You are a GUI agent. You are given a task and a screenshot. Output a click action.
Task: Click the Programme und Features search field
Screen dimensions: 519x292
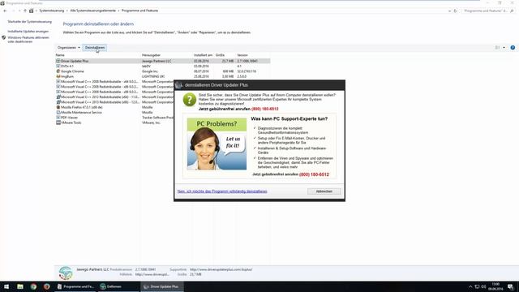[x=485, y=11]
